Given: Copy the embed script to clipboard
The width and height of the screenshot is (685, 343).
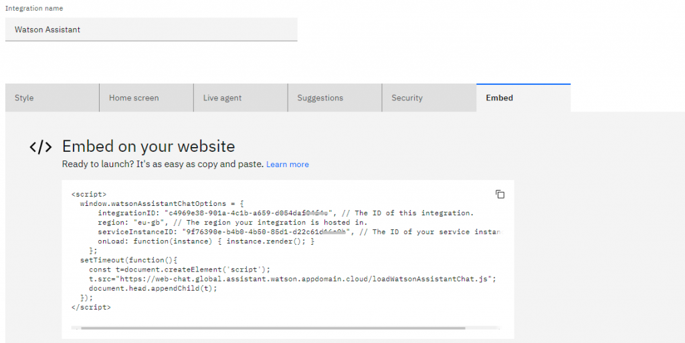Looking at the screenshot, I should [500, 194].
